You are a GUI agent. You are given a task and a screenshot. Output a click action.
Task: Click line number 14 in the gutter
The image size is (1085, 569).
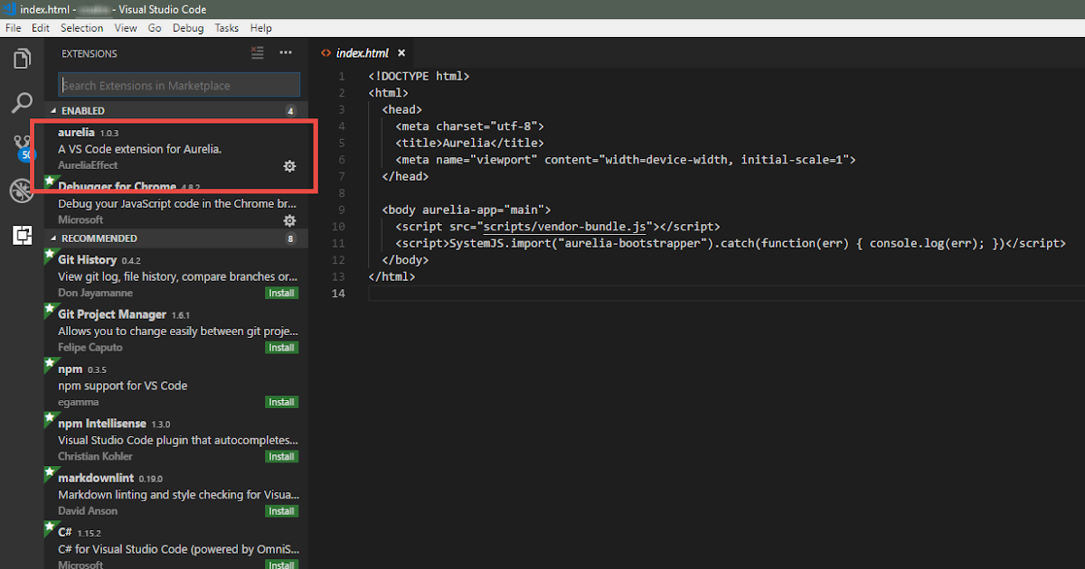click(339, 294)
